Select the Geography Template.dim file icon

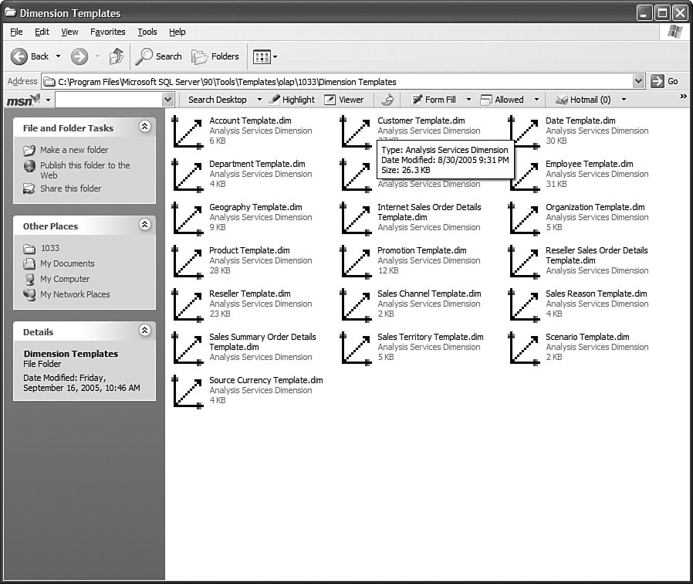[x=188, y=219]
